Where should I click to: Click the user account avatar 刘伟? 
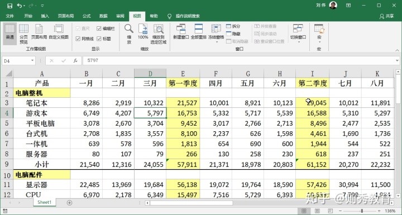click(333, 5)
